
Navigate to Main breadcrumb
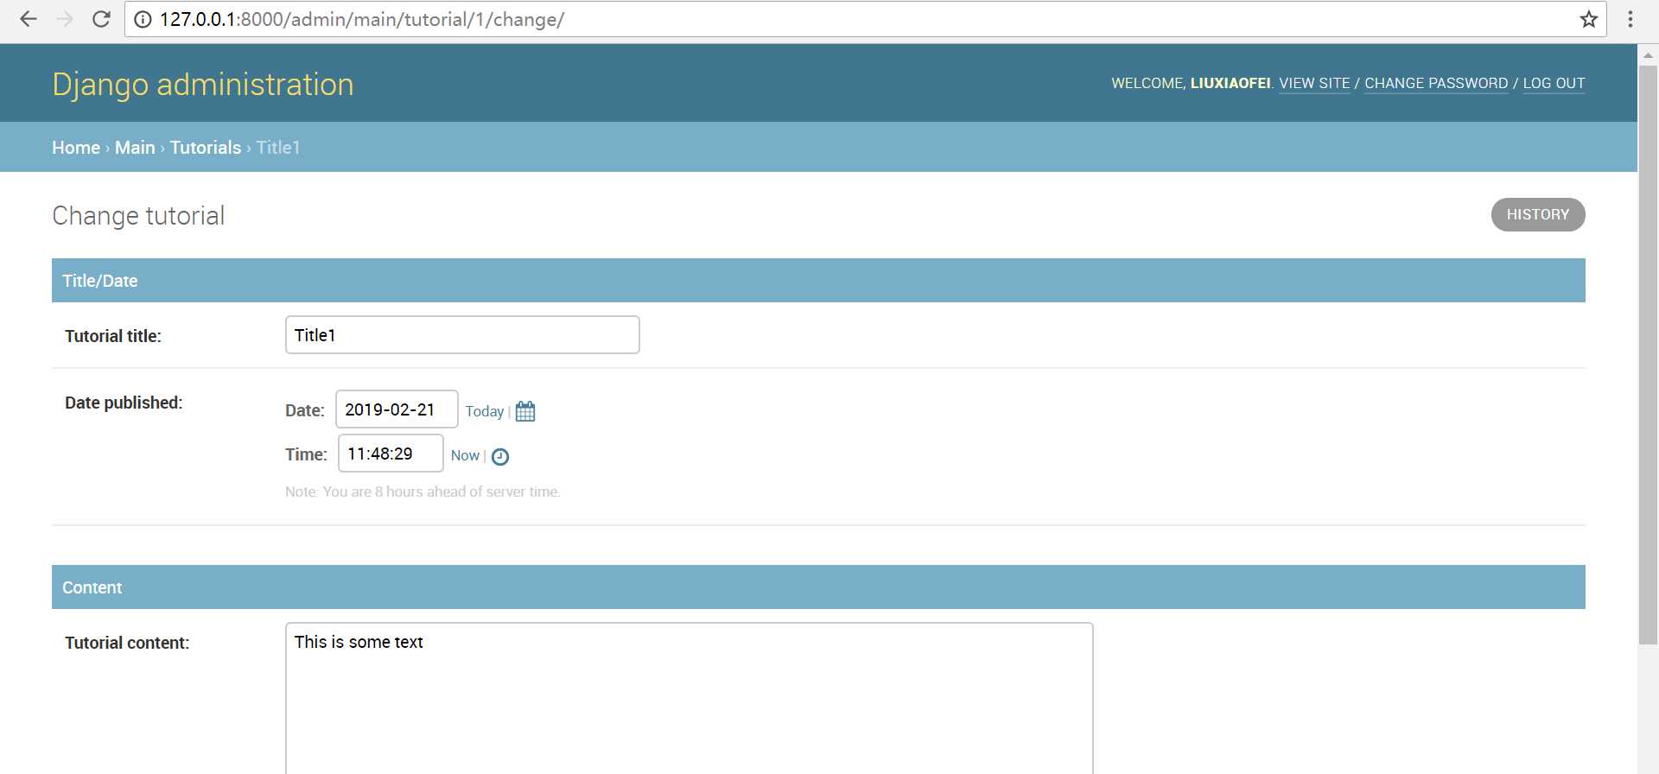tap(135, 148)
